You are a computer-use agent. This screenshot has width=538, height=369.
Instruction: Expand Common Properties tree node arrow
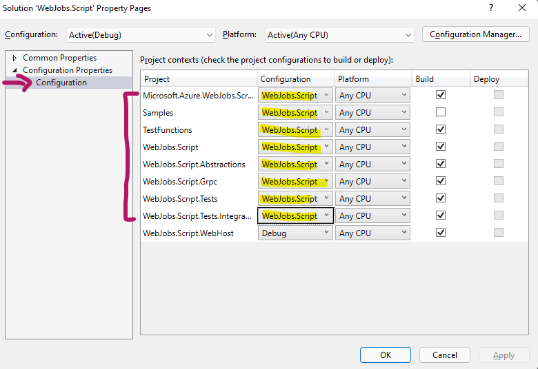point(14,58)
